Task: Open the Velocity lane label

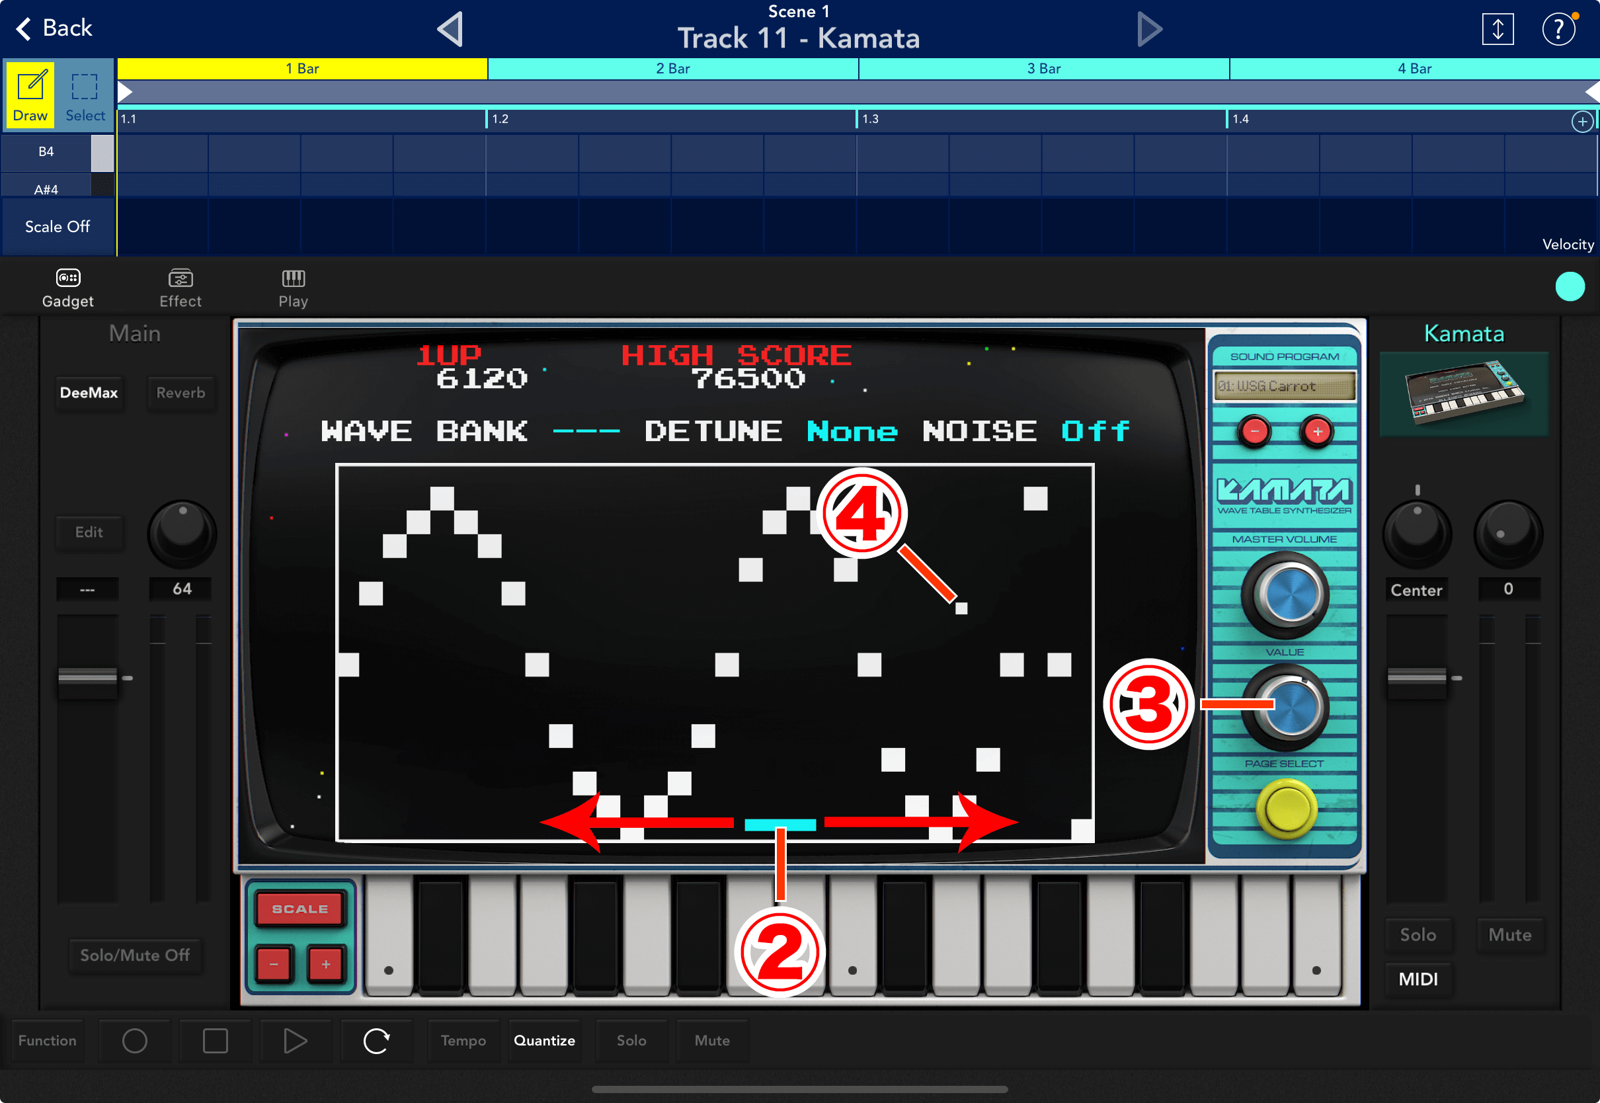Action: coord(1568,244)
